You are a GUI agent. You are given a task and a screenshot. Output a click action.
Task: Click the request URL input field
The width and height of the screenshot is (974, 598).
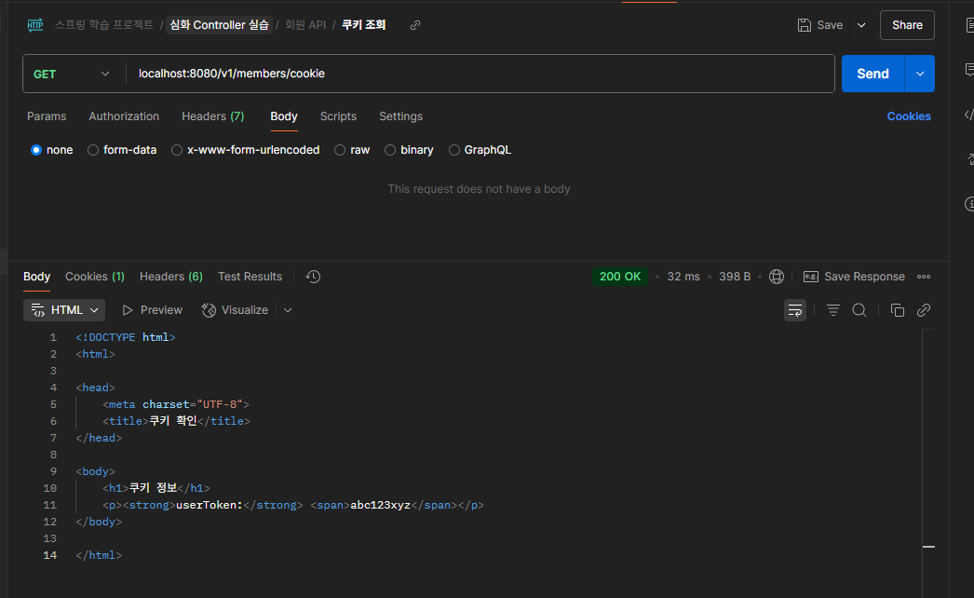point(480,74)
